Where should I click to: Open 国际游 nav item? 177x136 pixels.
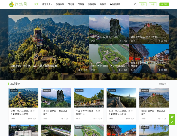81,4
